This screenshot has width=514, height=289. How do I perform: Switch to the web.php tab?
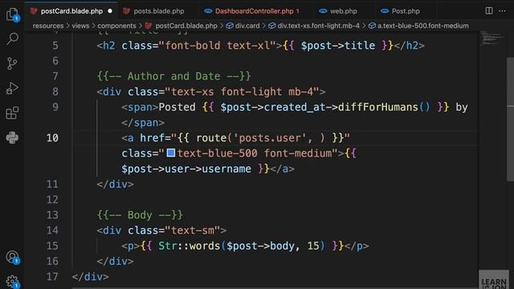click(343, 10)
